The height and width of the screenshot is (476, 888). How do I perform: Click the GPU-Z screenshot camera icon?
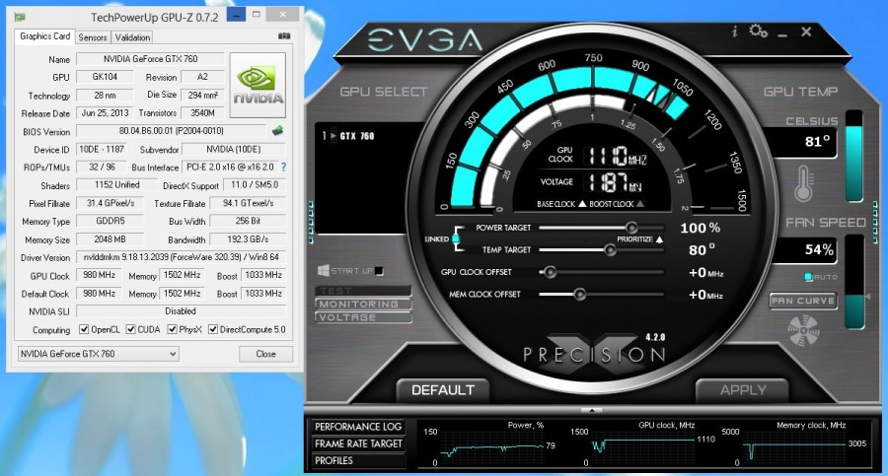284,36
